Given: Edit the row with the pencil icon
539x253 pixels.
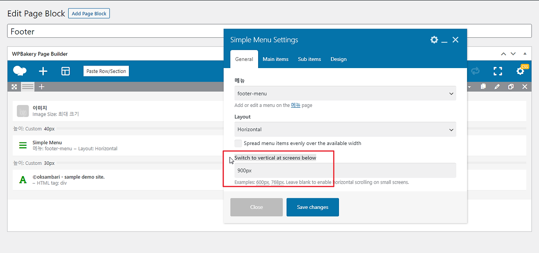Looking at the screenshot, I should click(497, 87).
